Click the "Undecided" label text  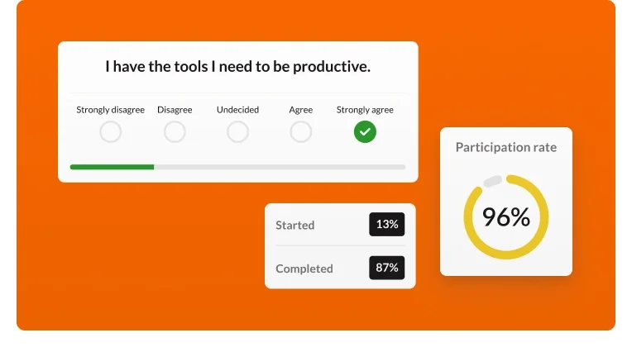237,110
